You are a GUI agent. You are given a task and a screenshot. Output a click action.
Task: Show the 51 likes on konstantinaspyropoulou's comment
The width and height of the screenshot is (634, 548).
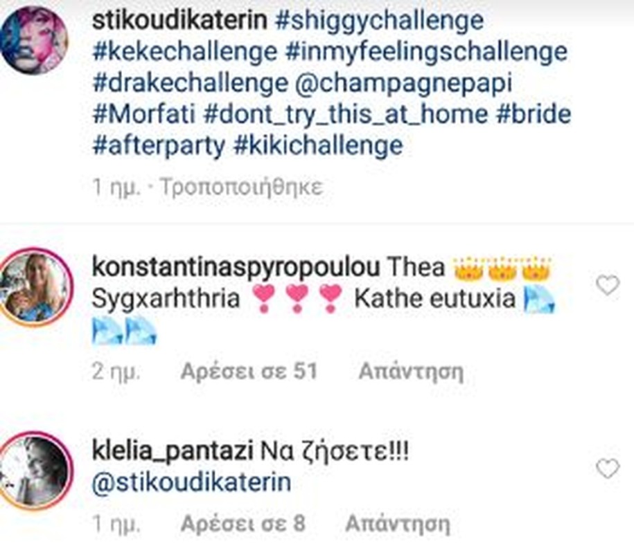(249, 371)
